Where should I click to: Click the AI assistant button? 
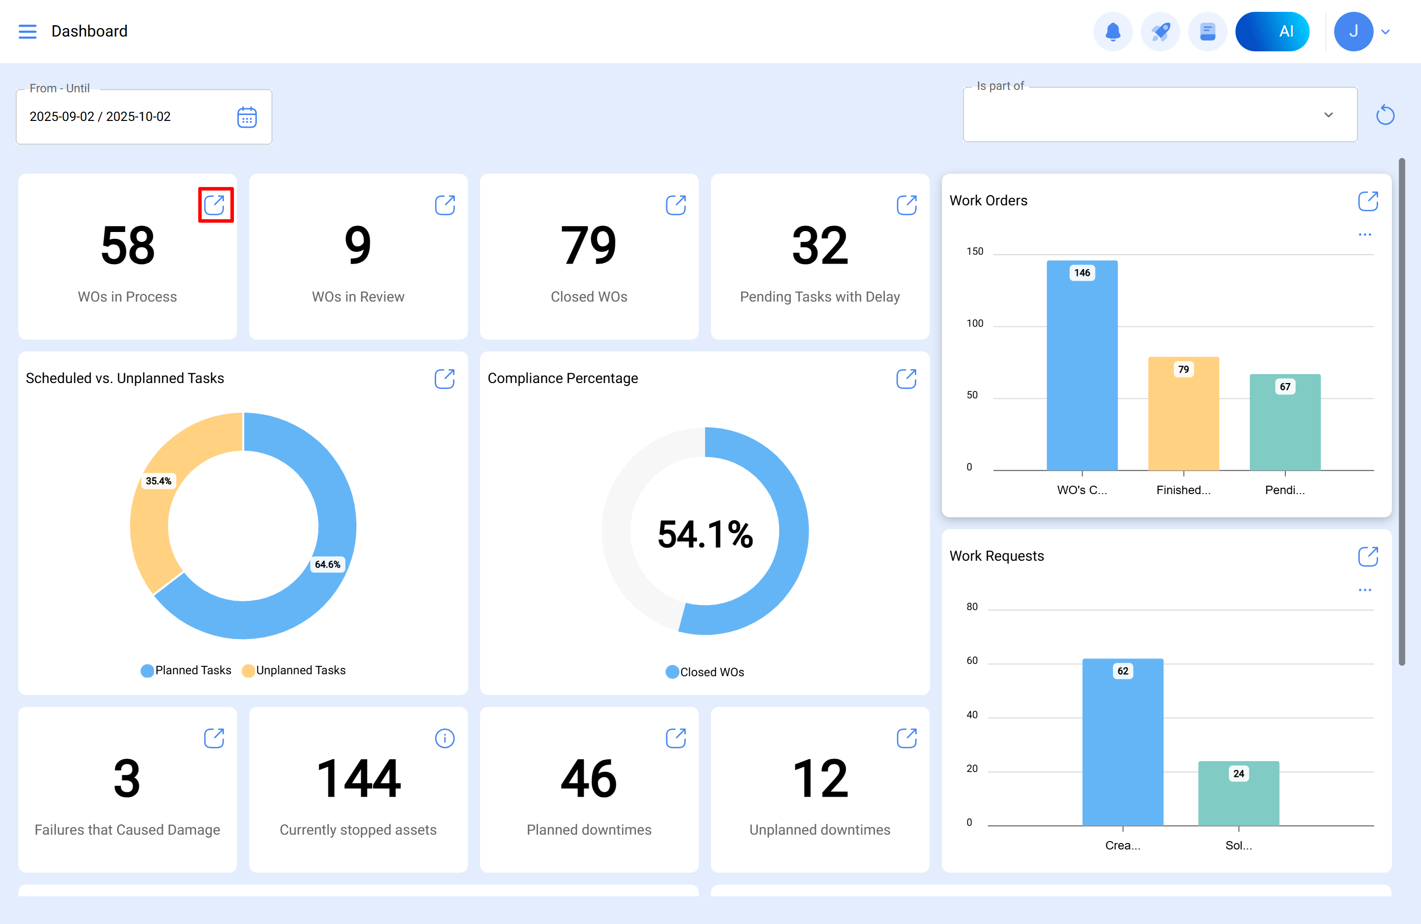coord(1272,31)
